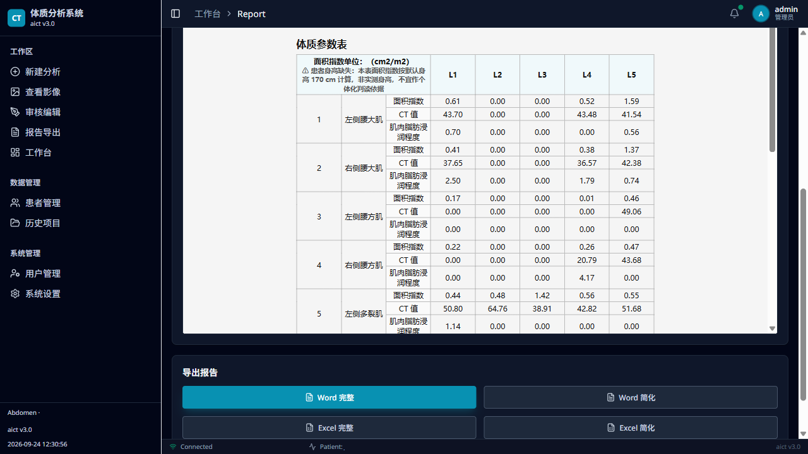Click the 2026-09-24 12:30:56 timestamp

(37, 444)
